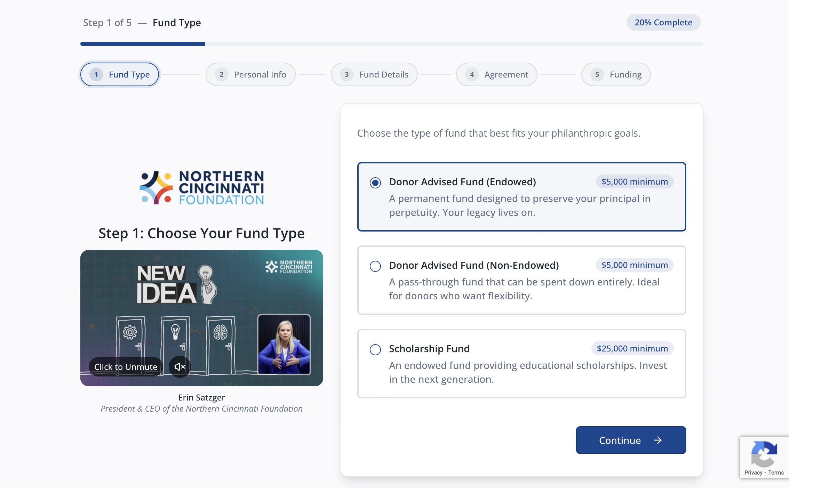Select Donor Advised Fund (Non-Endowed) radio
Viewport: 830px width, 502px height.
click(x=375, y=266)
